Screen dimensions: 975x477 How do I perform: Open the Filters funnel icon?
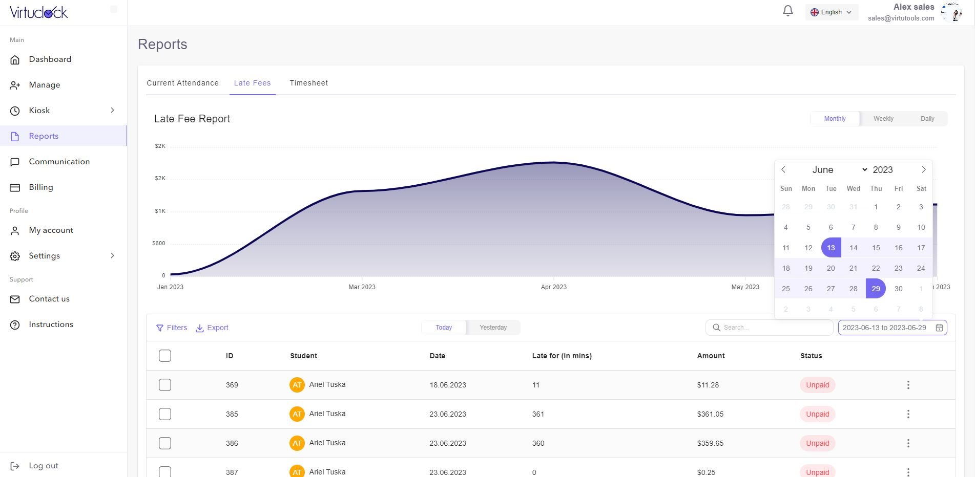click(x=160, y=328)
